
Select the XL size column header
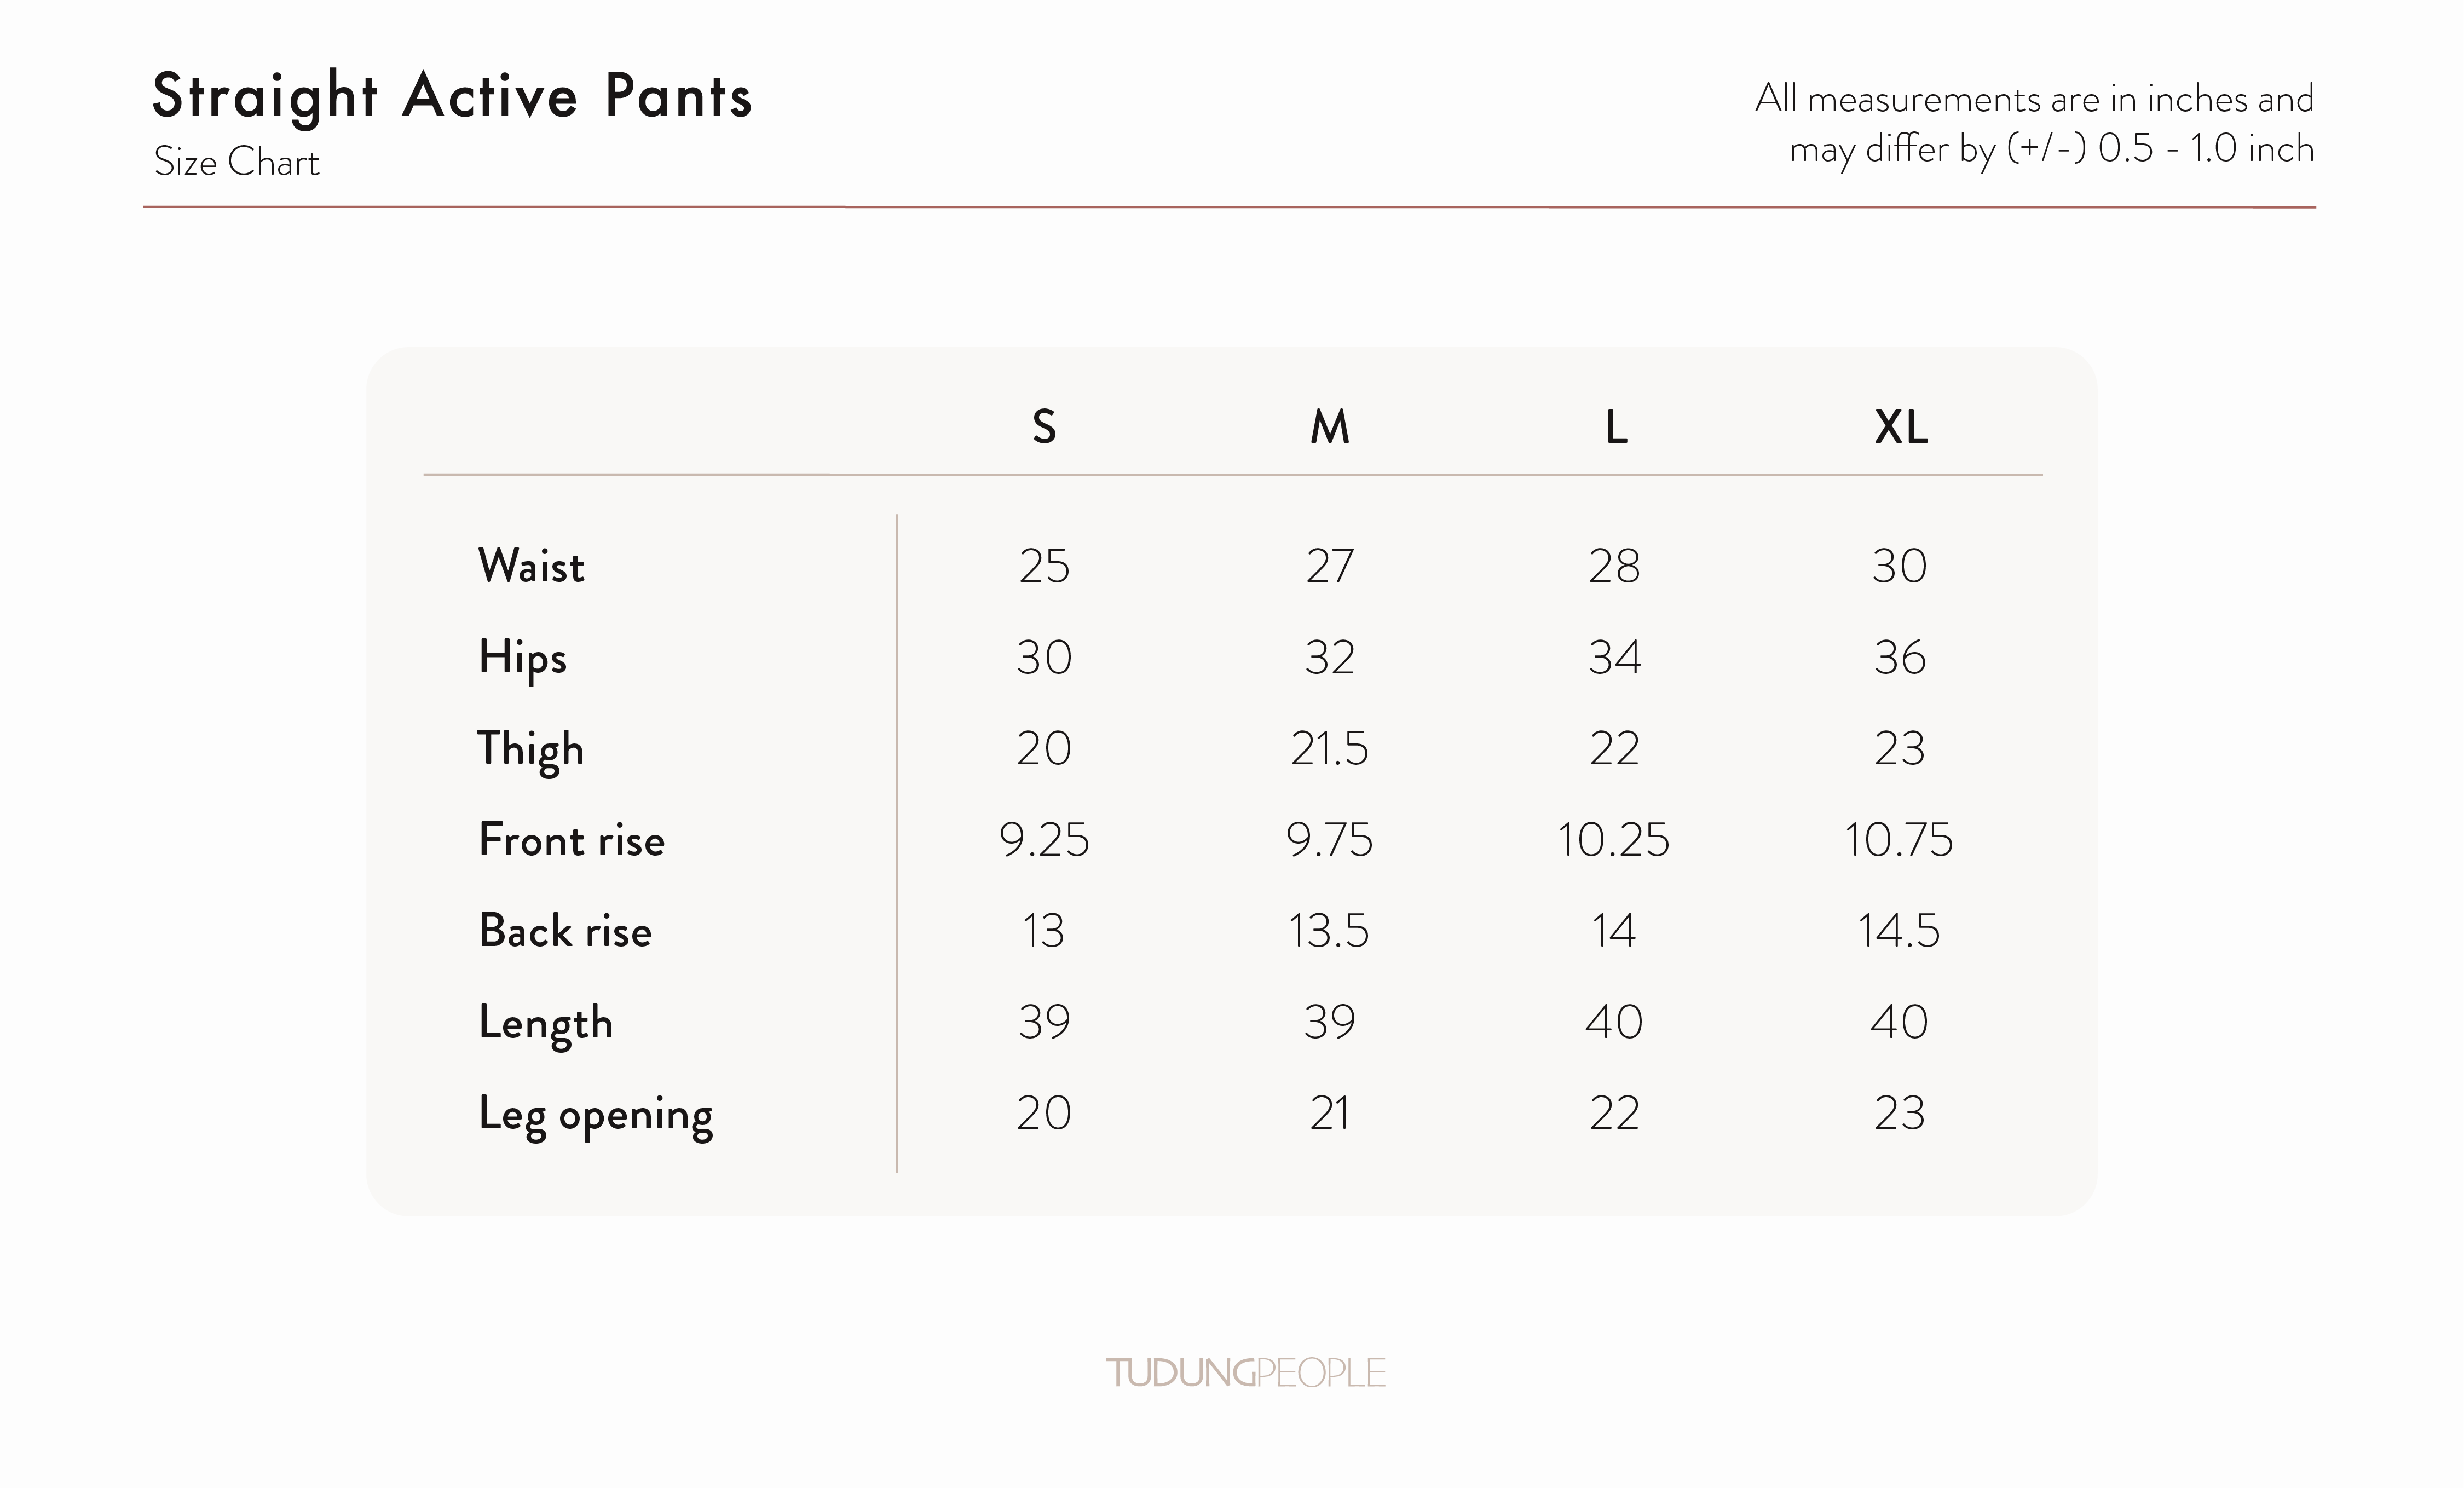pos(1901,427)
